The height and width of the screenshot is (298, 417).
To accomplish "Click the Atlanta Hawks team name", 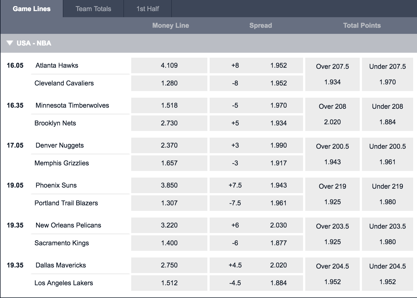I will click(57, 65).
